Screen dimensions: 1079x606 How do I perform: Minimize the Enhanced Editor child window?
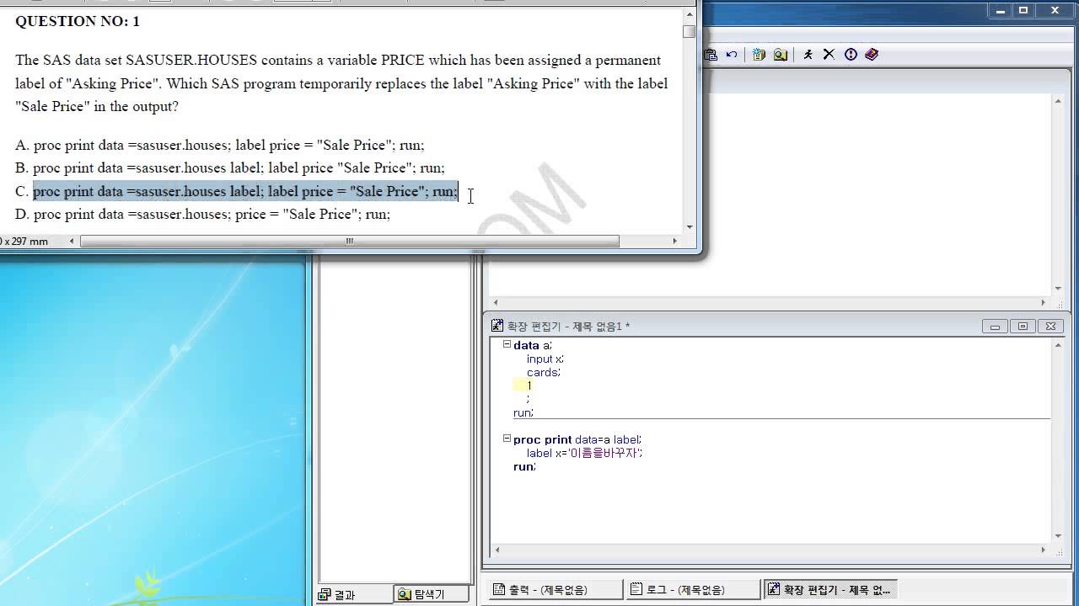995,327
